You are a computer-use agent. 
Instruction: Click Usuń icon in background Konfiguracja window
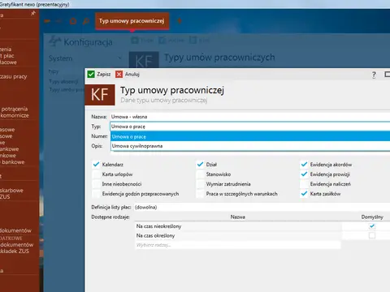tap(193, 41)
